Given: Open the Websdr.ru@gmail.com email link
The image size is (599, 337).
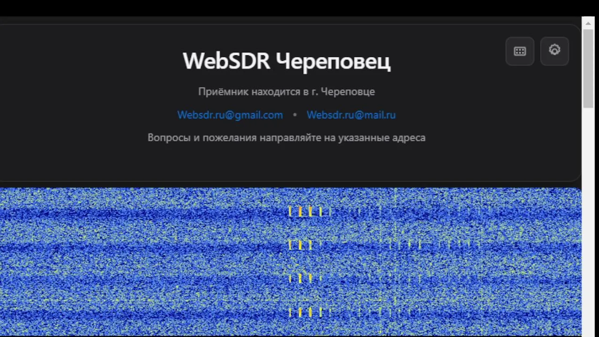Looking at the screenshot, I should [230, 115].
